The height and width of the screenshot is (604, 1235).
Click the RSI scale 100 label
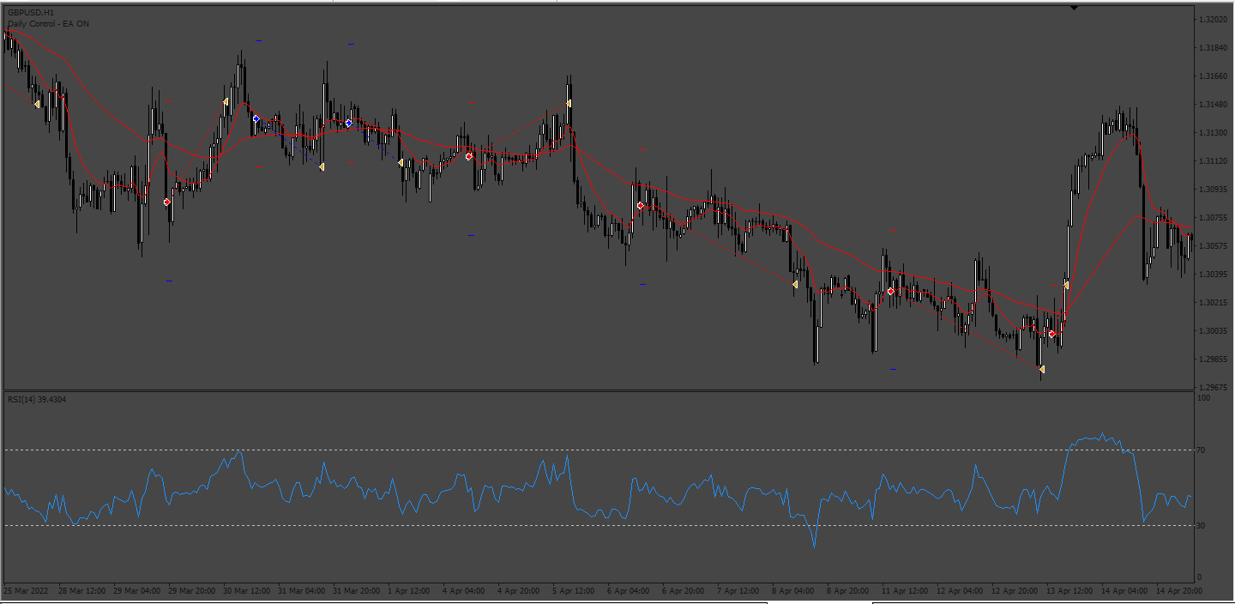click(x=1204, y=398)
